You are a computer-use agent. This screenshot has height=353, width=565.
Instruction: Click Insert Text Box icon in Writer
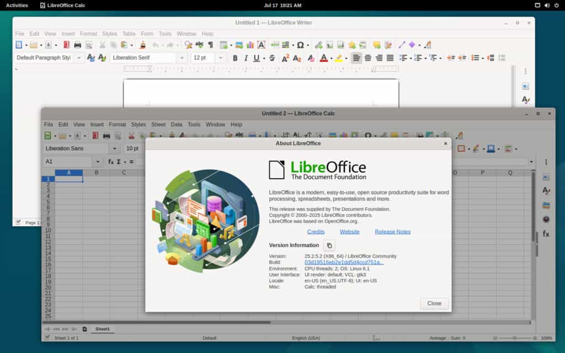point(261,45)
